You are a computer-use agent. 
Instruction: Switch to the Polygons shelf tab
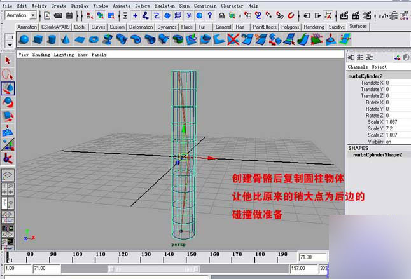coord(290,27)
